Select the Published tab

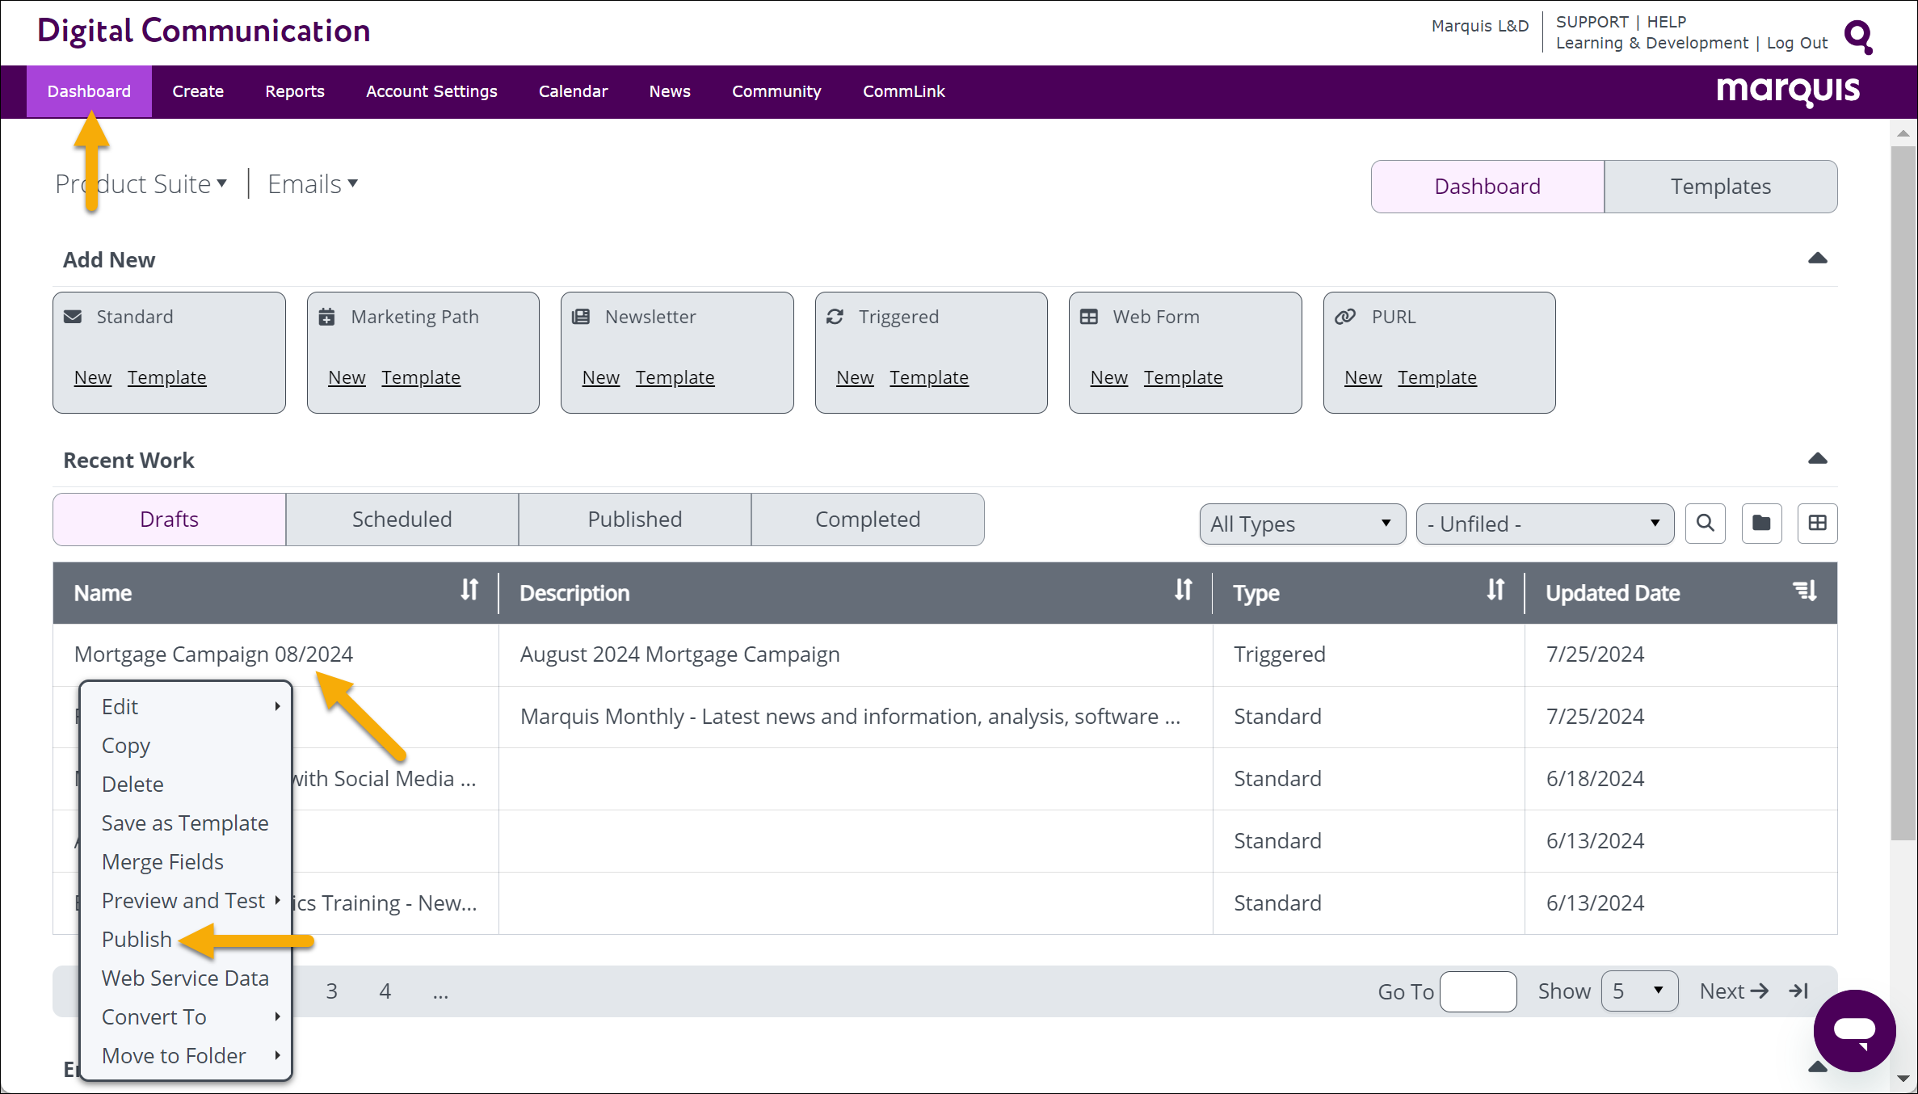coord(634,520)
